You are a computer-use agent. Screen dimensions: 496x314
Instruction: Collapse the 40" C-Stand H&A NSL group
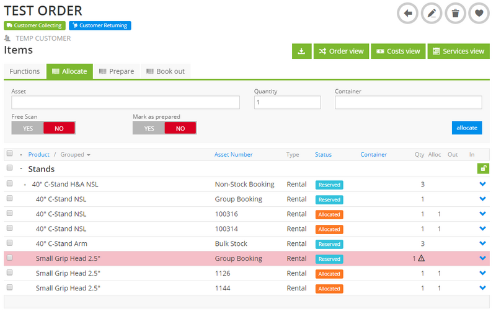click(x=25, y=185)
